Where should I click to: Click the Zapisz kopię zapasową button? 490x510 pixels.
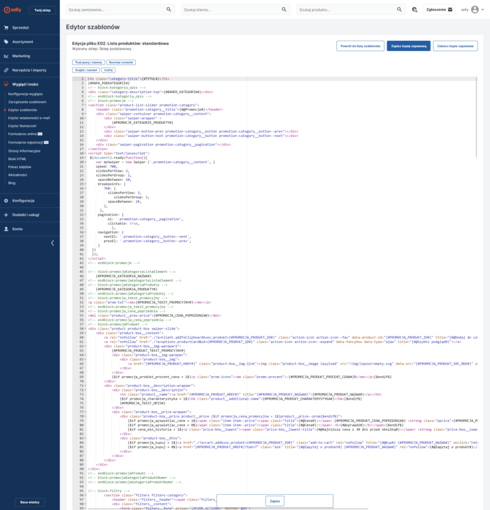[x=408, y=47]
